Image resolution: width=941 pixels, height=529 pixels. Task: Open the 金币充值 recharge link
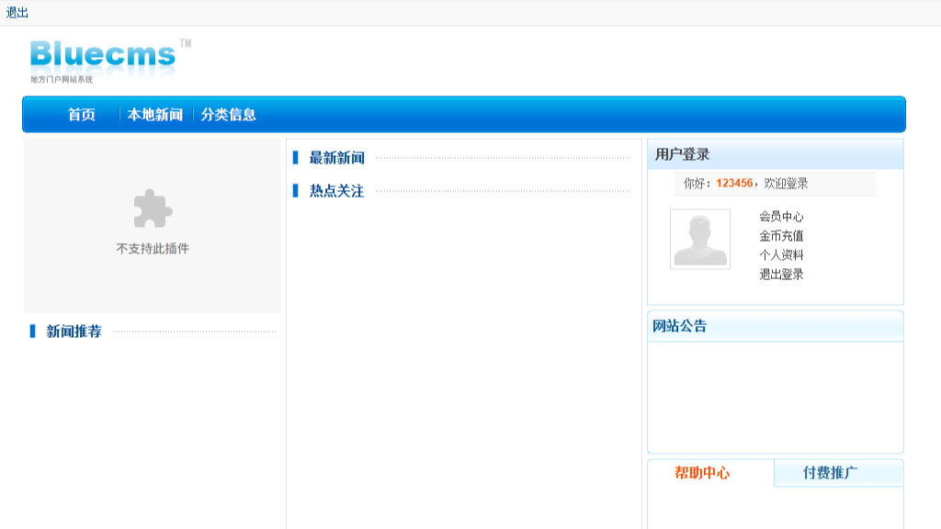pos(780,238)
